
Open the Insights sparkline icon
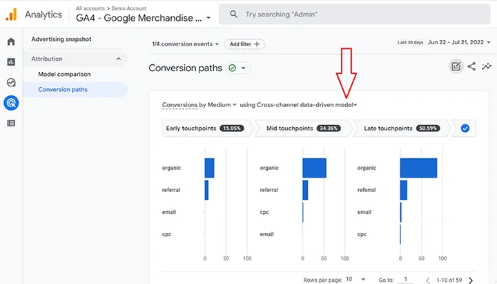487,66
